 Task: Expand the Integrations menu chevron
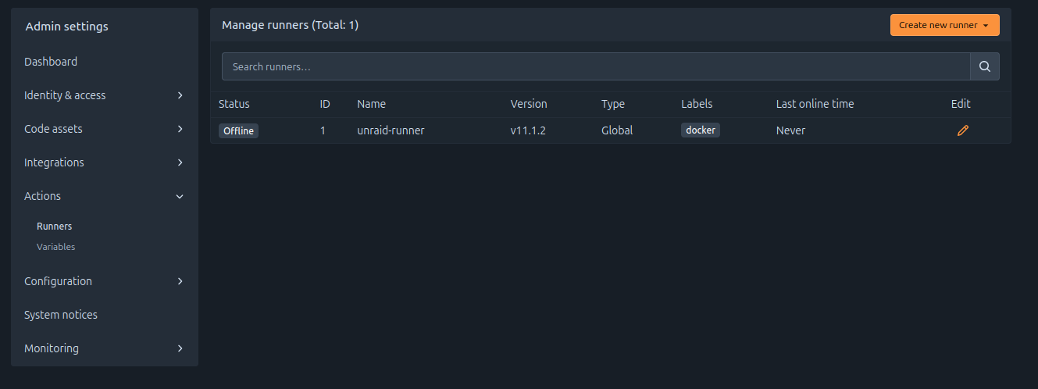[180, 162]
